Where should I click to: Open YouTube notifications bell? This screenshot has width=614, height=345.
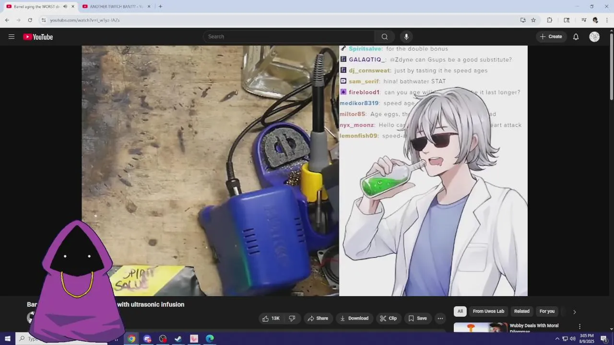point(576,37)
